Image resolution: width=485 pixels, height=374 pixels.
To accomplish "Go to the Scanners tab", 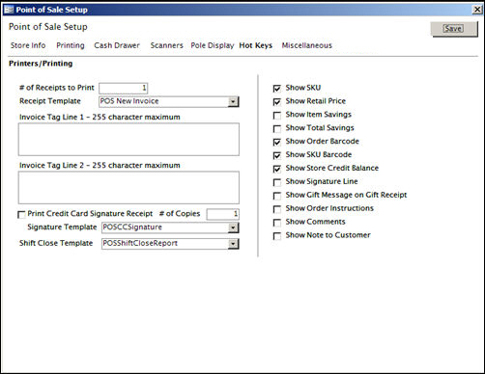I will pyautogui.click(x=166, y=45).
